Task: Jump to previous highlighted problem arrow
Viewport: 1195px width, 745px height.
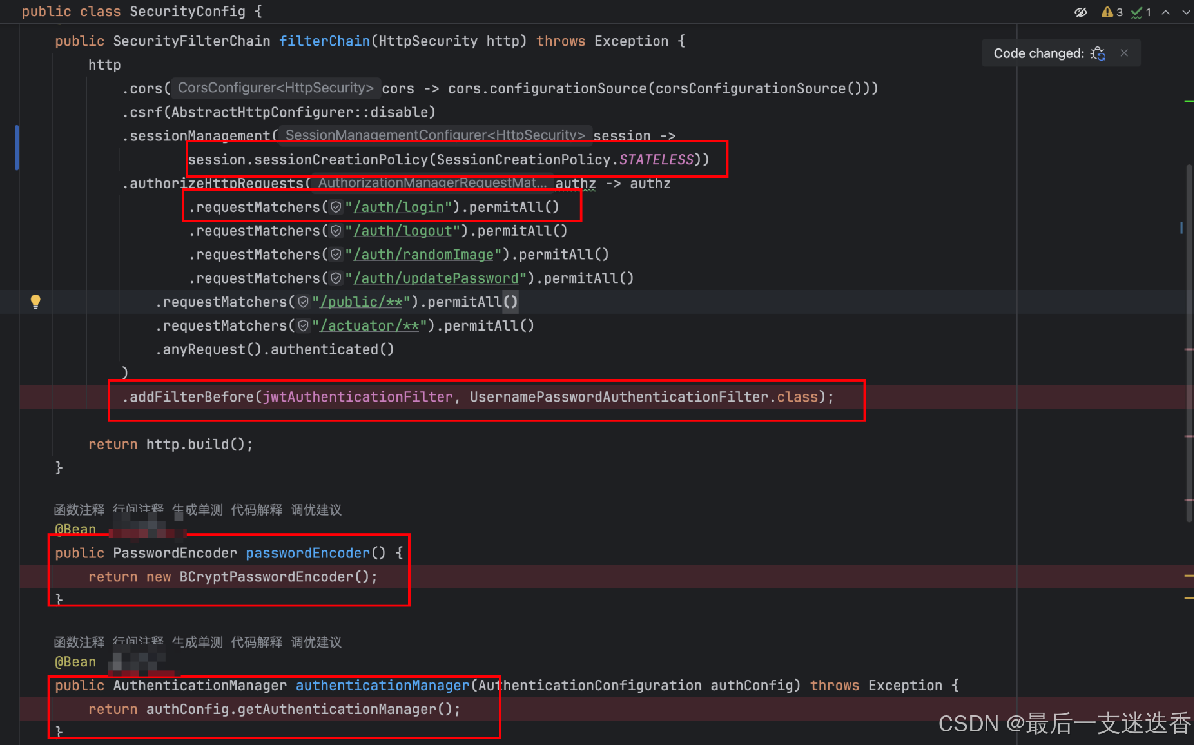Action: (x=1166, y=12)
